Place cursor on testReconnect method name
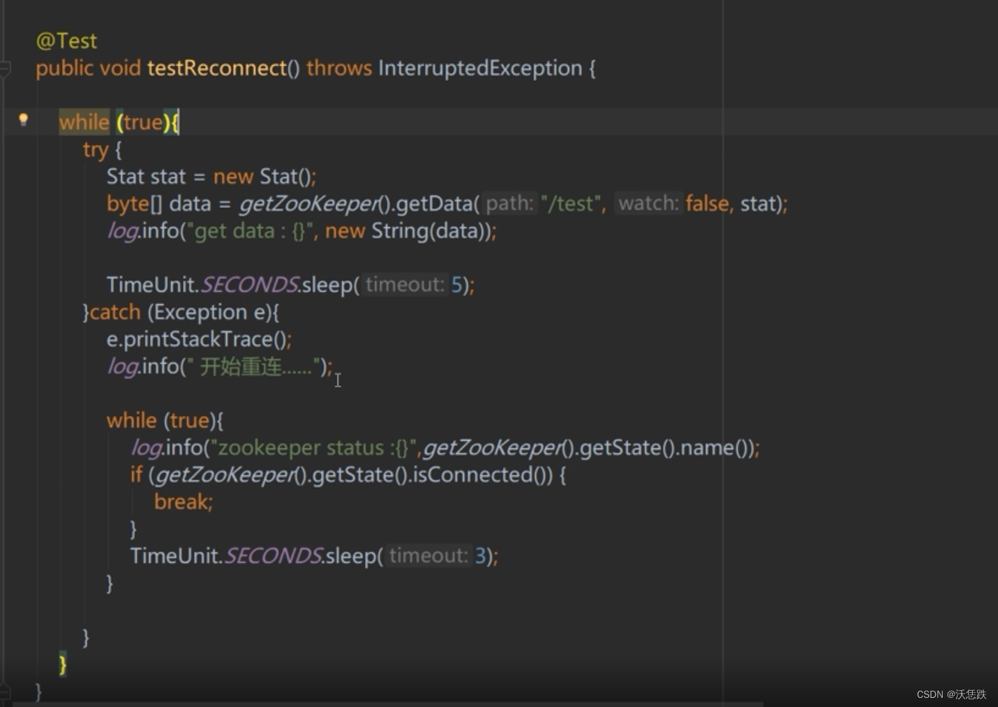This screenshot has height=707, width=998. click(x=216, y=68)
